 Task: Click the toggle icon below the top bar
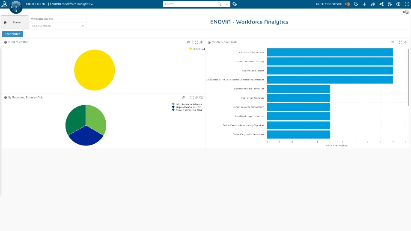point(405,12)
